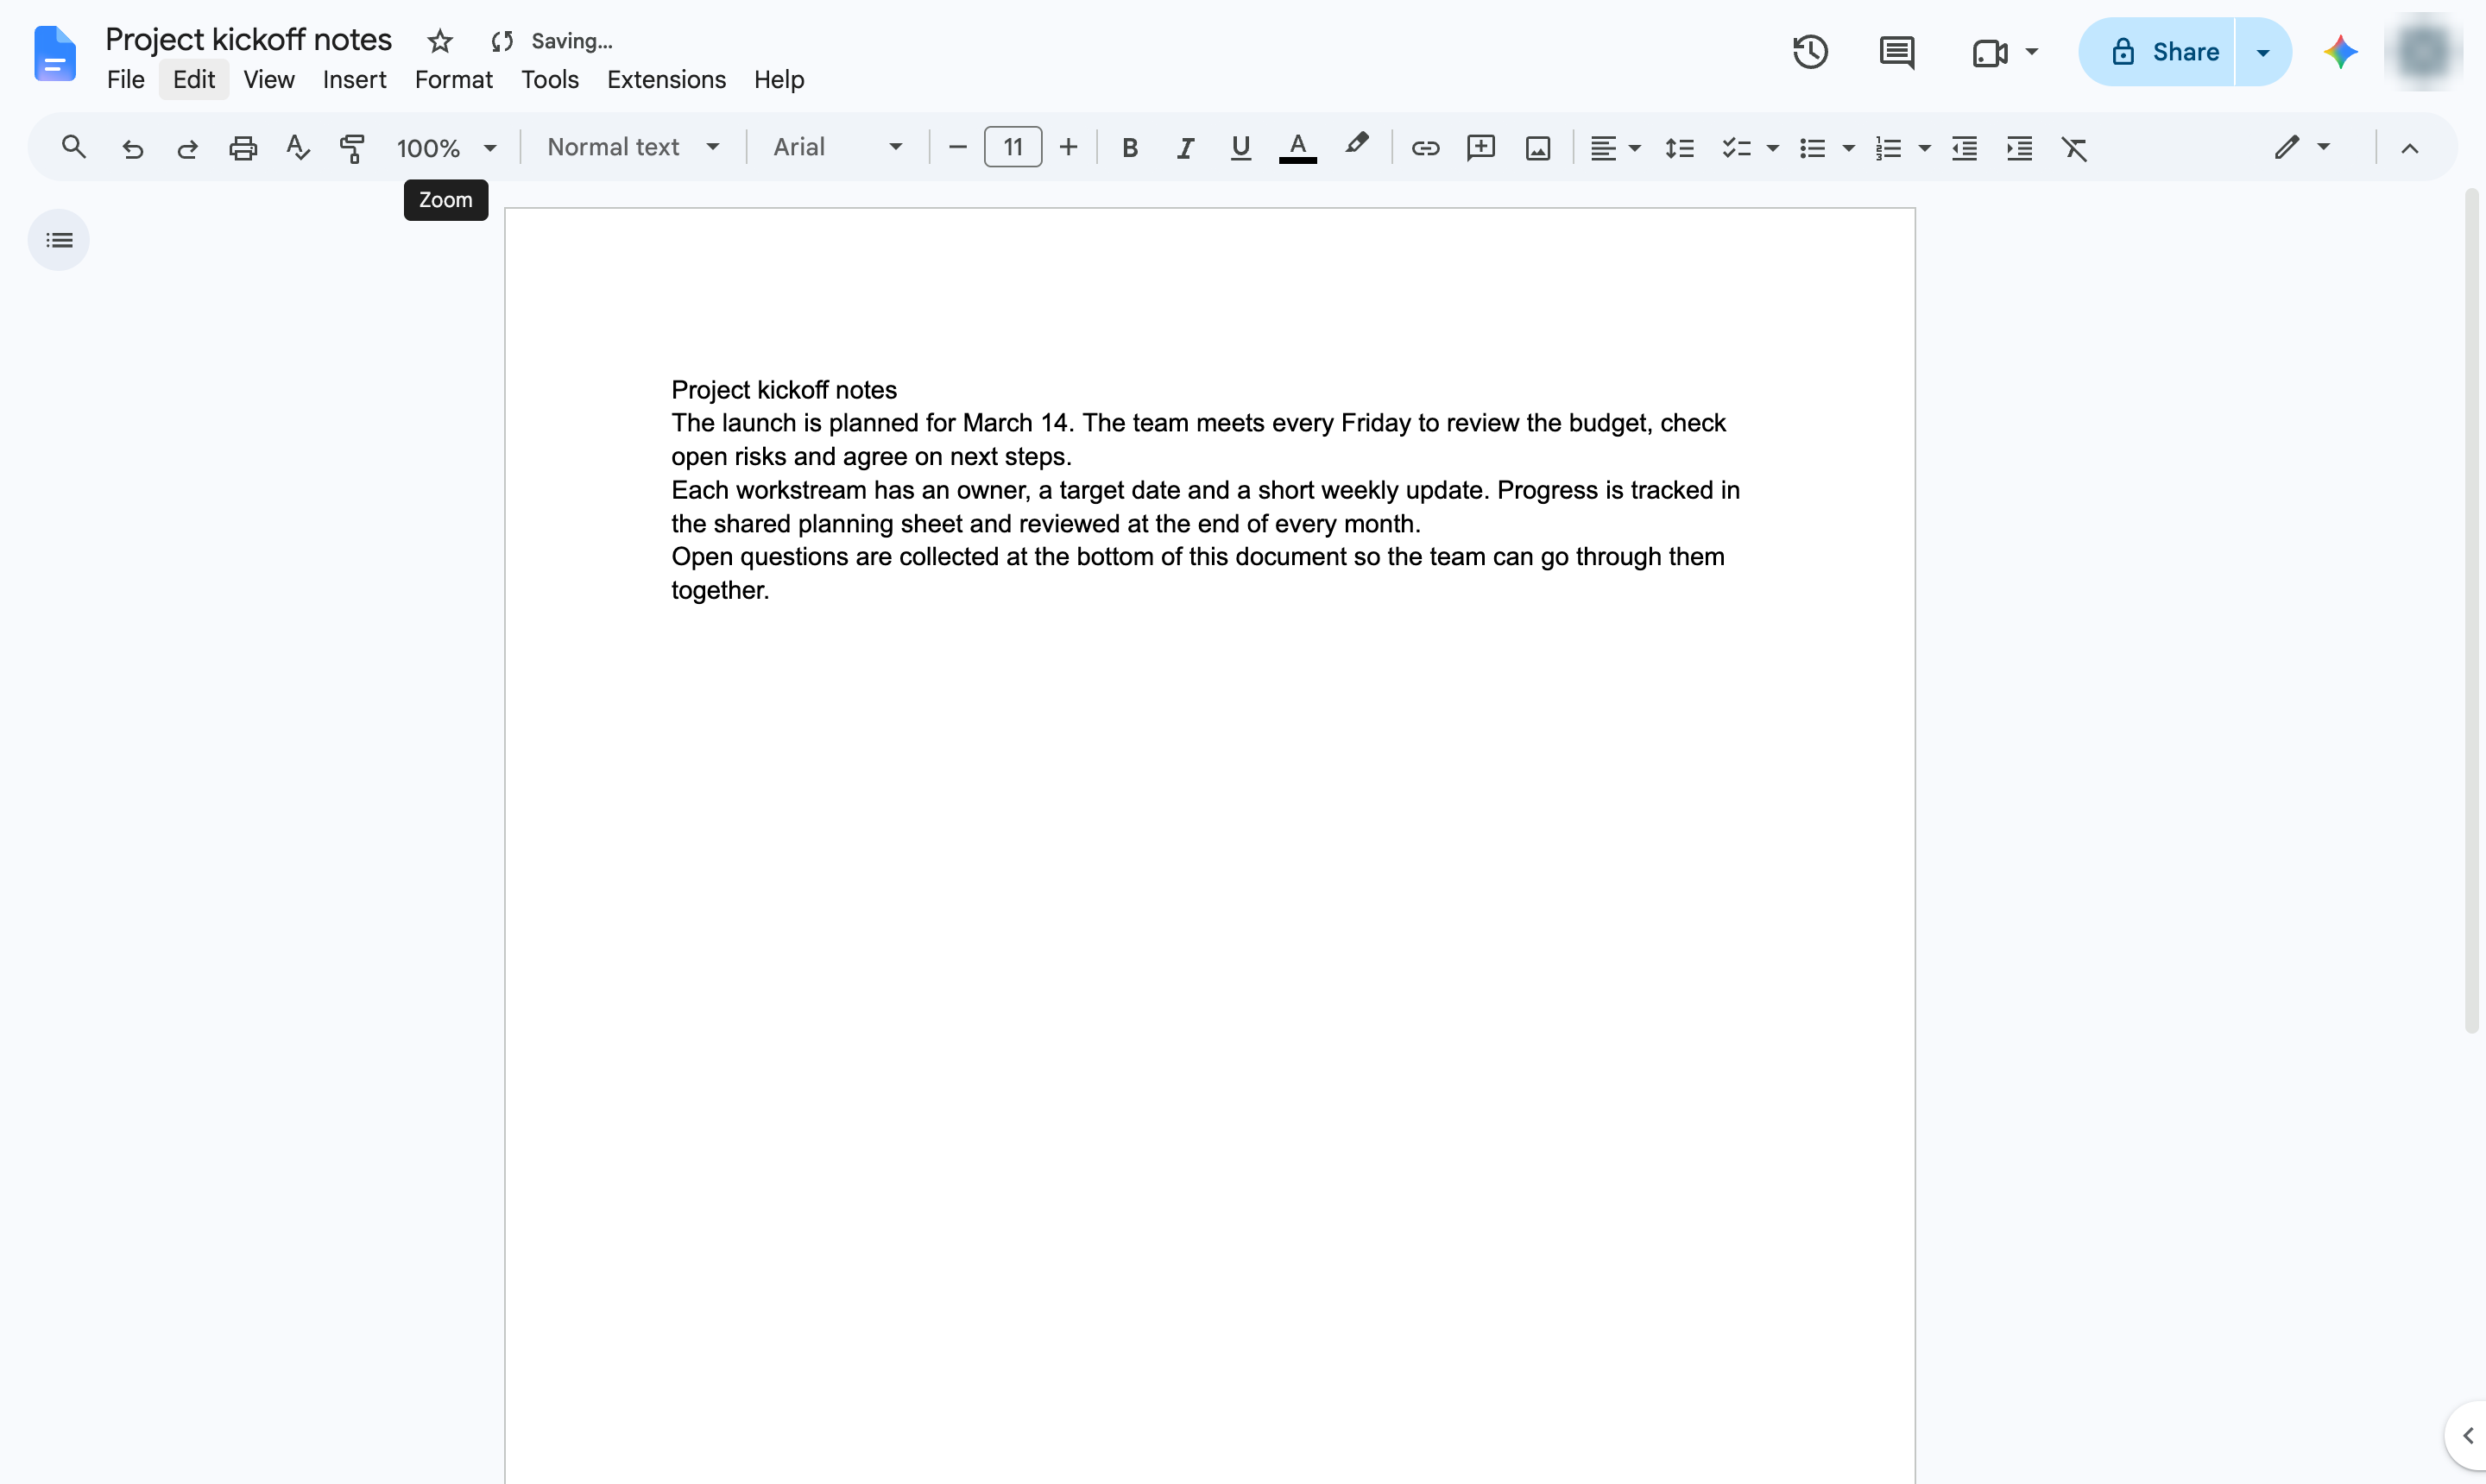Click the text color A swatch
This screenshot has width=2486, height=1484.
pyautogui.click(x=1297, y=148)
